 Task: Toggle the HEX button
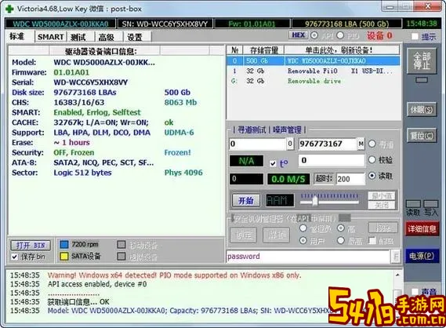299,35
